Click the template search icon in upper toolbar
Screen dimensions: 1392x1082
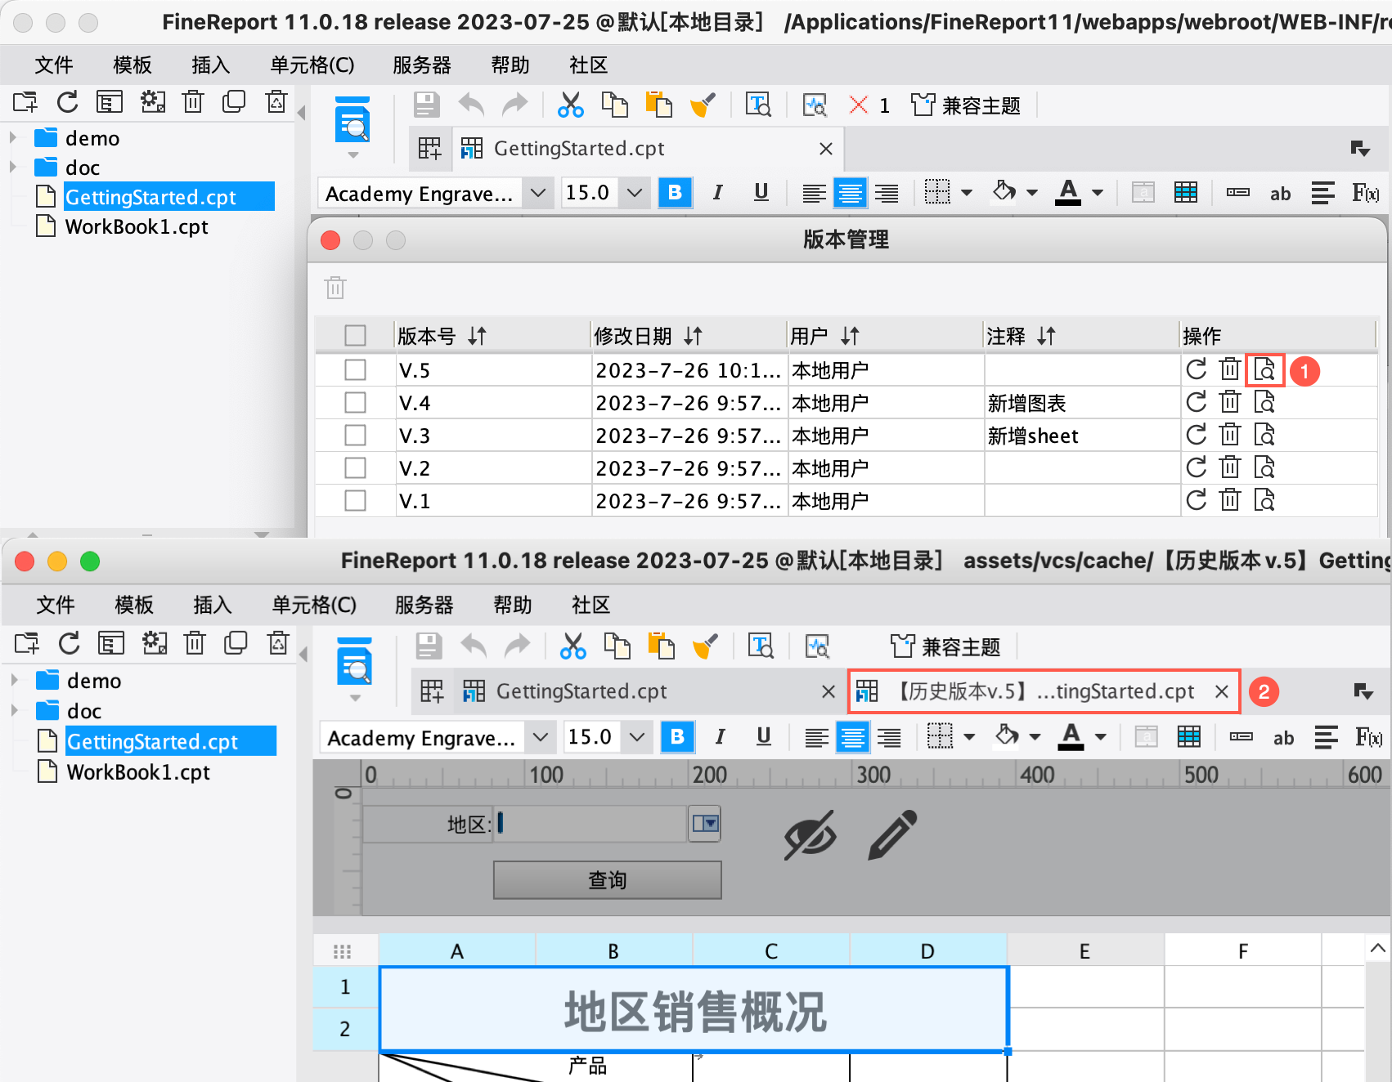758,105
